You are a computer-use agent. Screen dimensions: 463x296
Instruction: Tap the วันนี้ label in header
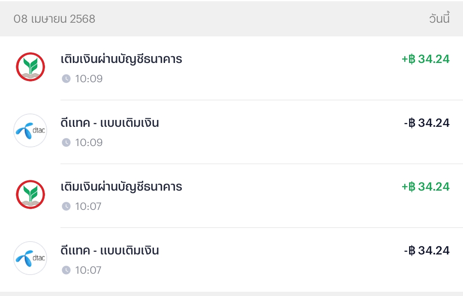[439, 18]
